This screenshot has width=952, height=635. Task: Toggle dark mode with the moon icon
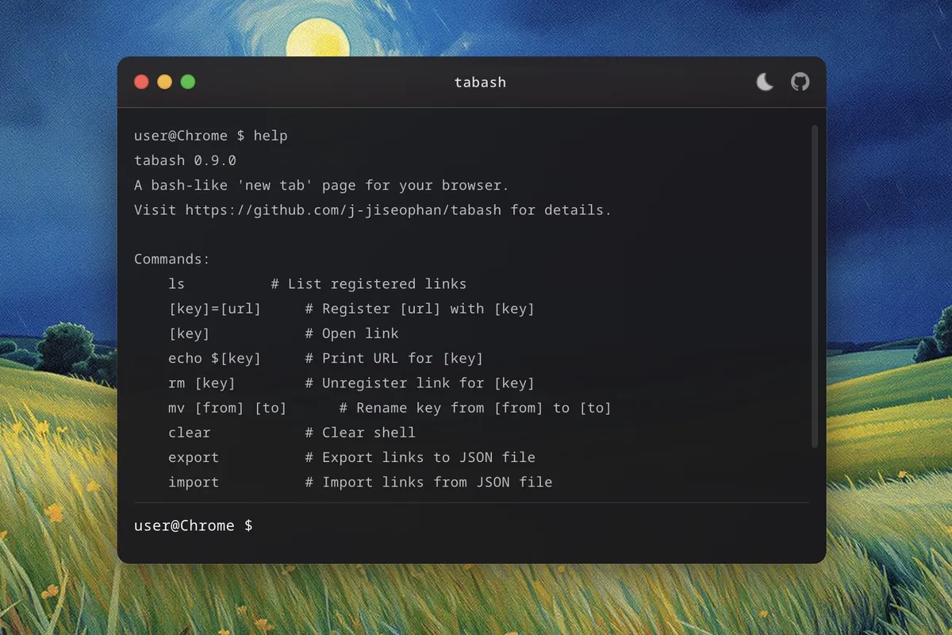tap(765, 82)
